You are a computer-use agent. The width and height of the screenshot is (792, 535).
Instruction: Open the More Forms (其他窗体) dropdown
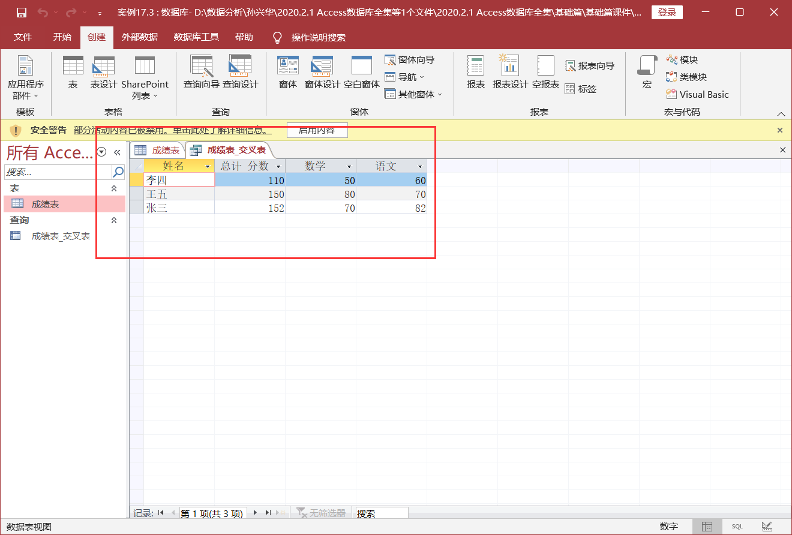click(x=413, y=94)
